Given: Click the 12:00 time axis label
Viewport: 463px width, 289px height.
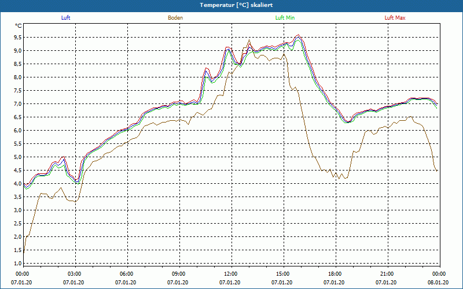Looking at the screenshot, I should click(x=232, y=274).
